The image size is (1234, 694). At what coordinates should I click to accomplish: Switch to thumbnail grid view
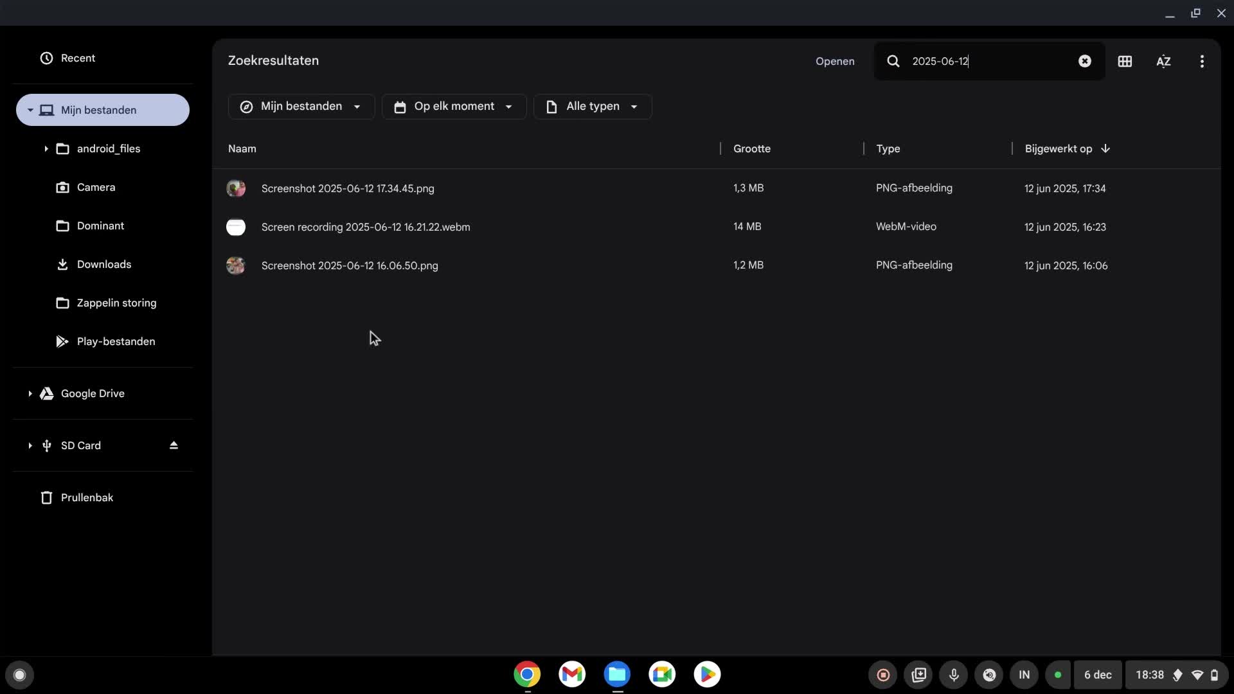click(1125, 61)
